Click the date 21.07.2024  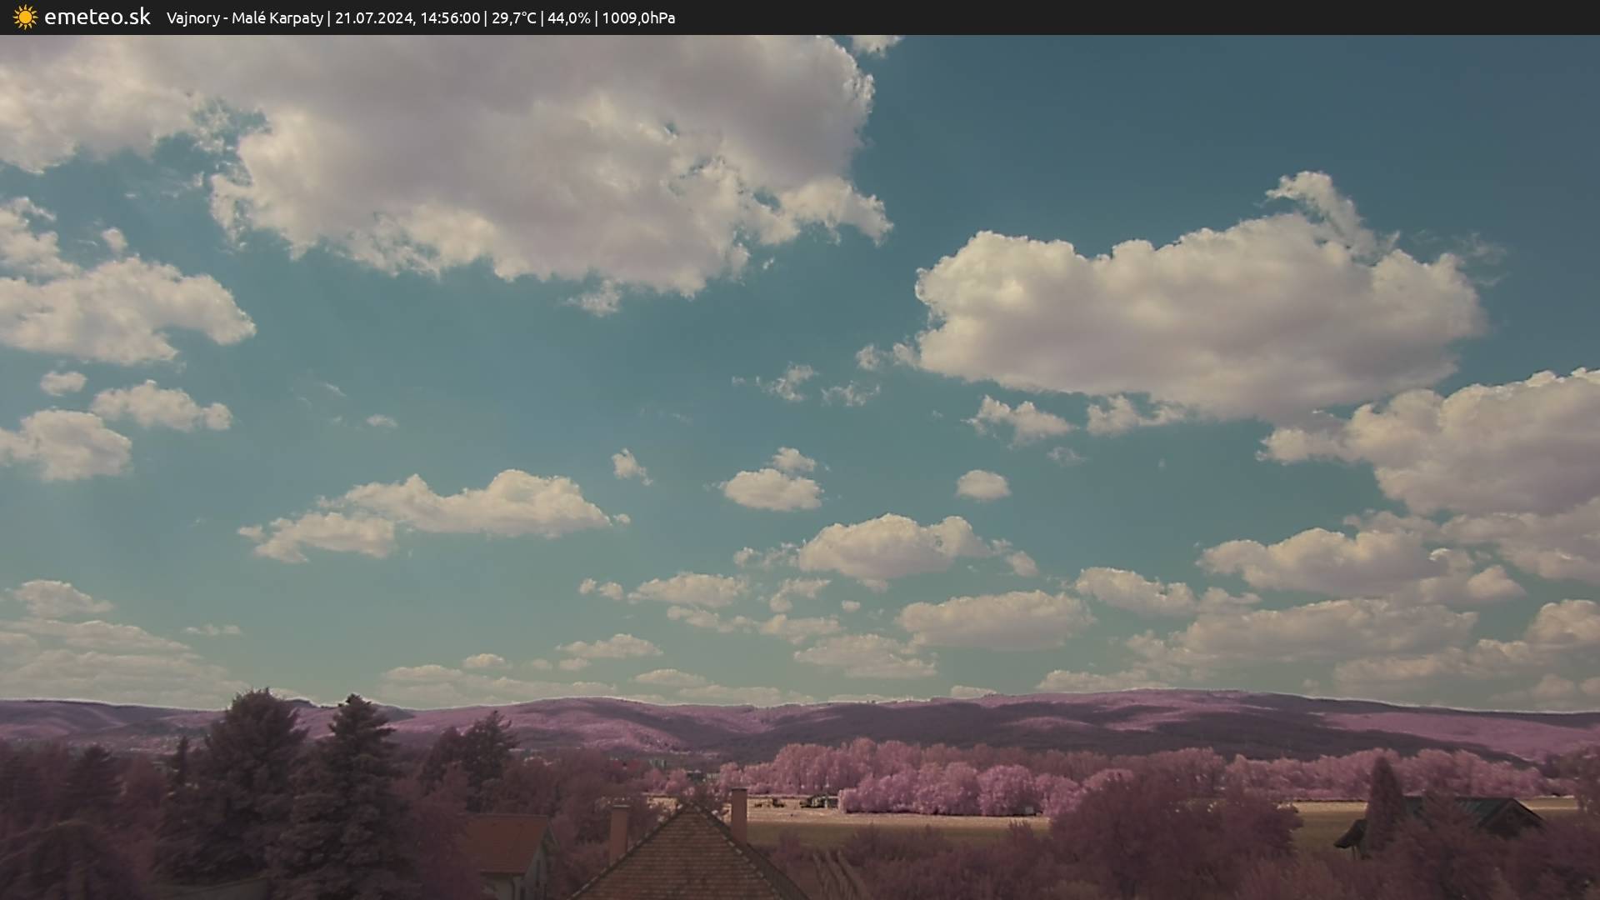pyautogui.click(x=374, y=18)
